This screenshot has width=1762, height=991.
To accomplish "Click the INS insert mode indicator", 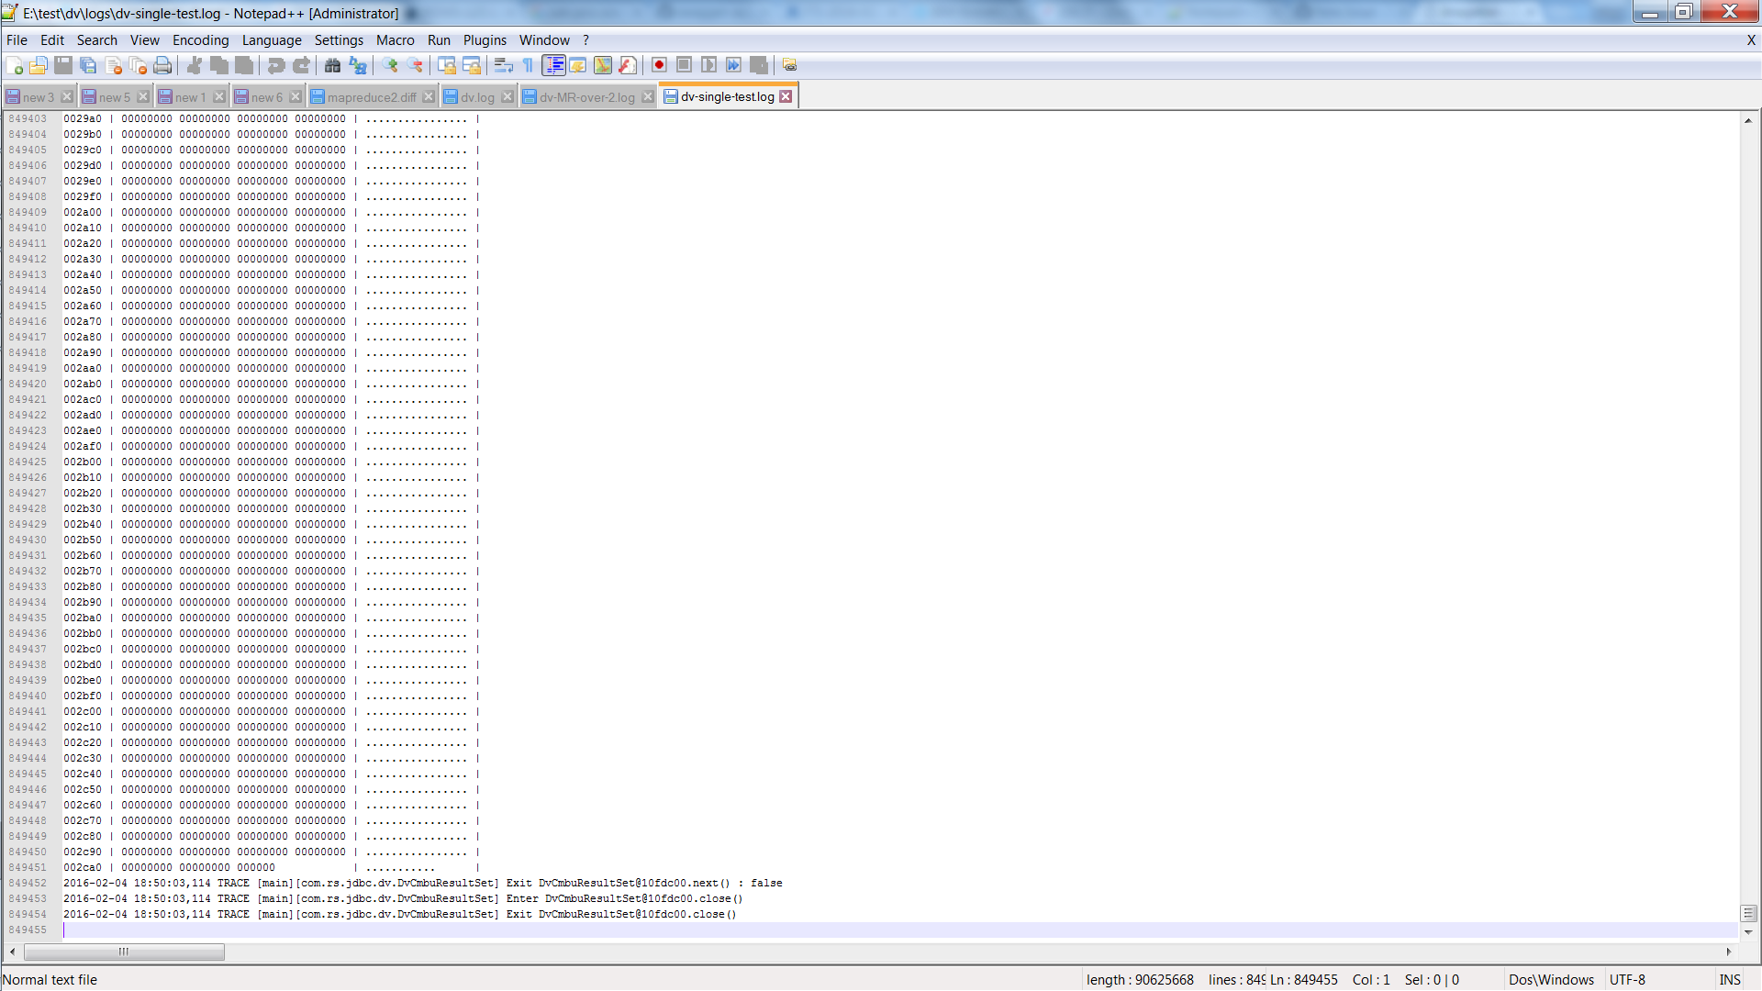I will click(x=1731, y=980).
